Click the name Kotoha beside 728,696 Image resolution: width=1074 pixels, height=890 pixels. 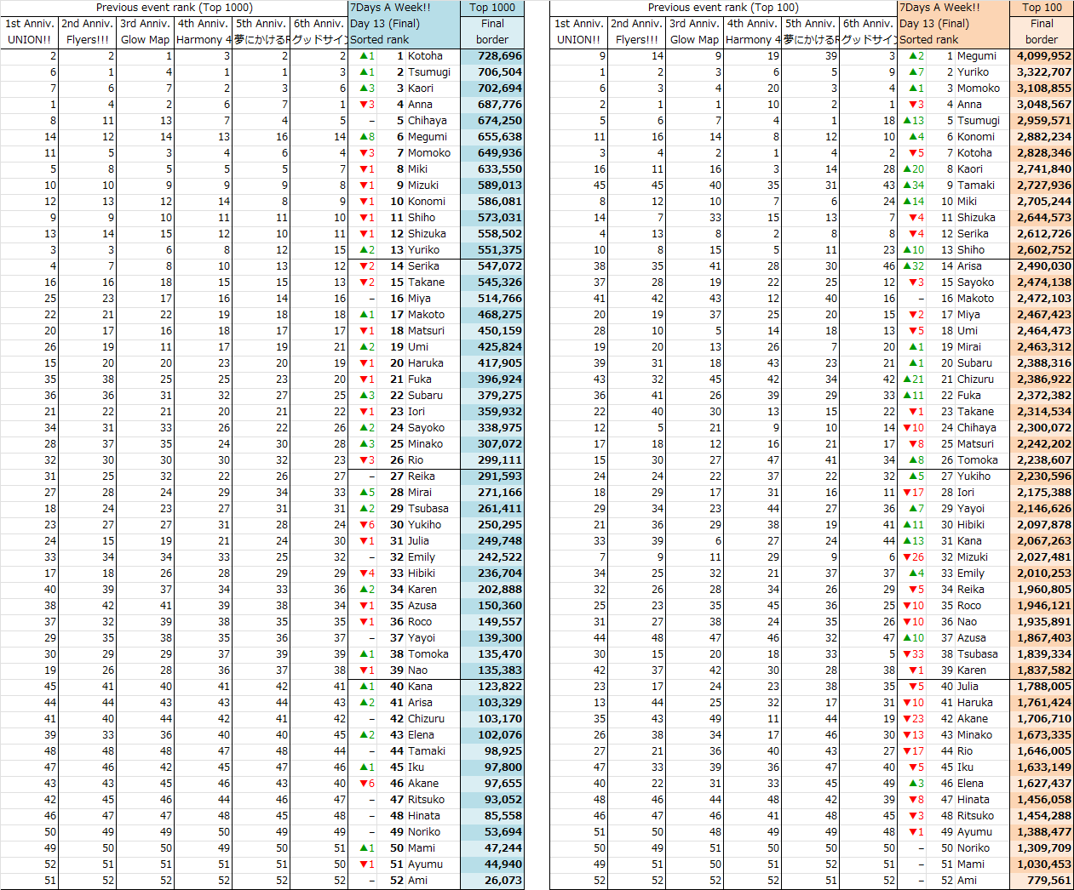[x=425, y=56]
